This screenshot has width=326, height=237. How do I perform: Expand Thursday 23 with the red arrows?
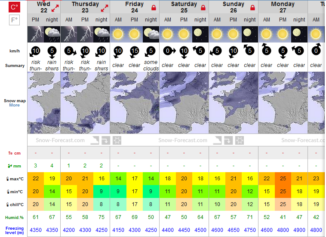tap(105, 8)
